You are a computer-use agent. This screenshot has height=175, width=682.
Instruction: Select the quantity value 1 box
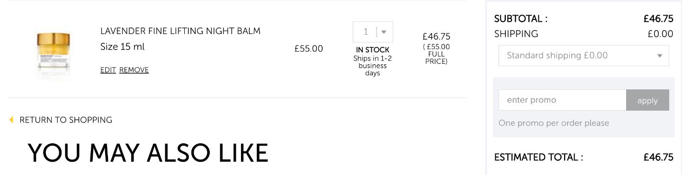[373, 32]
